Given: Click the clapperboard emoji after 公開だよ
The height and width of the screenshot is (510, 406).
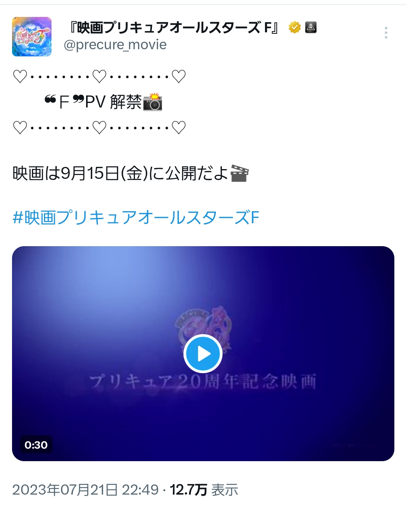Looking at the screenshot, I should pyautogui.click(x=239, y=173).
